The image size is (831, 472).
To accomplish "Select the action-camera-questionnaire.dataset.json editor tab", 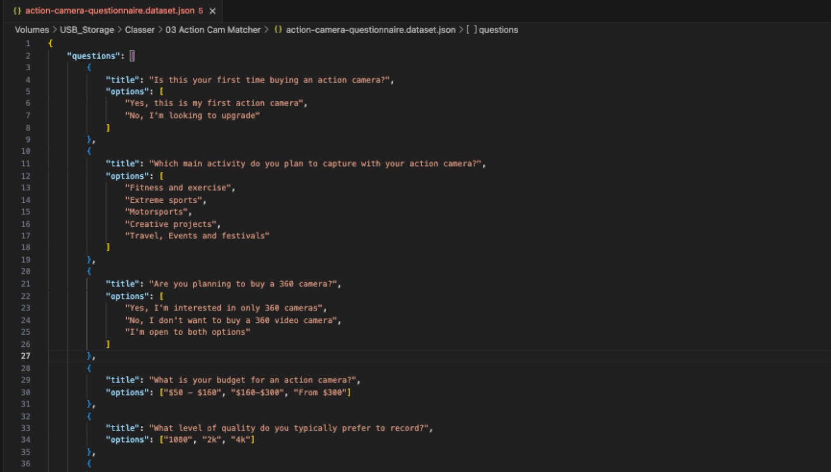I will coord(110,10).
